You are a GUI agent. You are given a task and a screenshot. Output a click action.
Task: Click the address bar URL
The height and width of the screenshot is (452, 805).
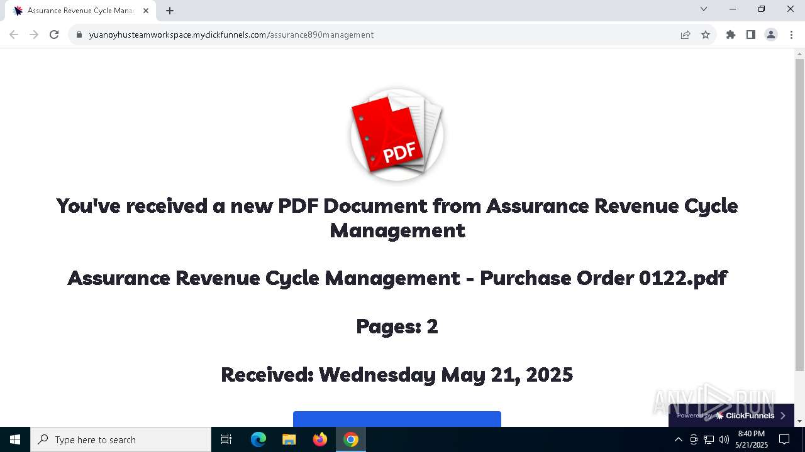tap(231, 35)
